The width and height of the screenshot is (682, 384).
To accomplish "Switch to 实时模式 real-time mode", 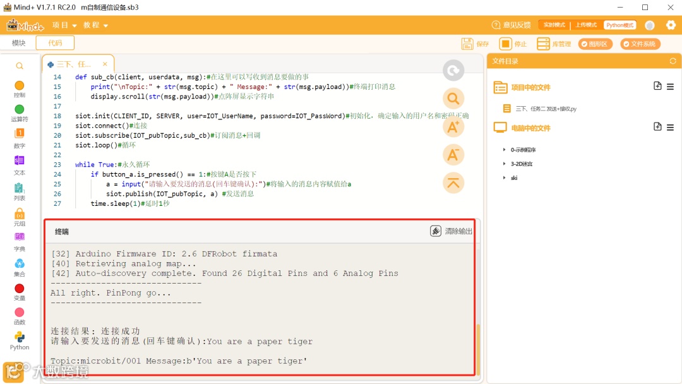I will click(554, 25).
